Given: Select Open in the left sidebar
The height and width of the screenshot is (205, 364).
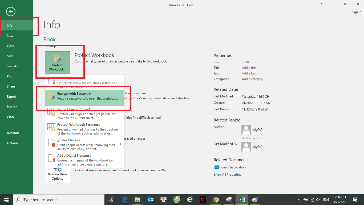Looking at the screenshot, I should pos(16,46).
